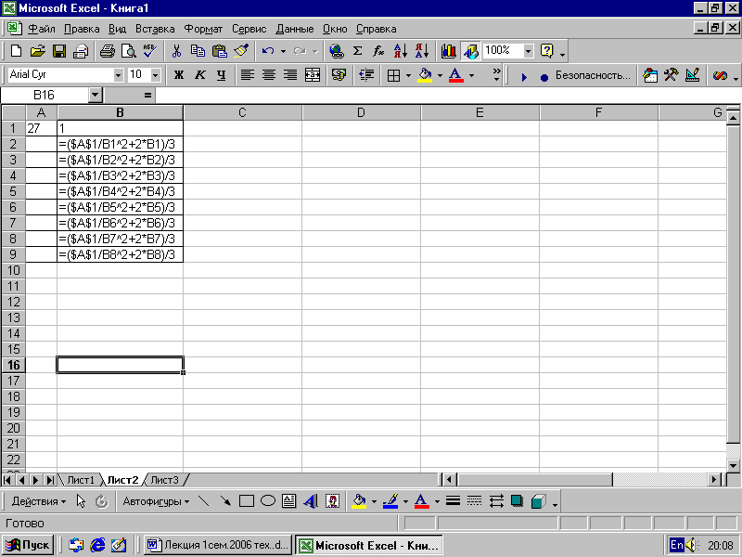Draw a rectangle with the drawing tool

pyautogui.click(x=247, y=501)
